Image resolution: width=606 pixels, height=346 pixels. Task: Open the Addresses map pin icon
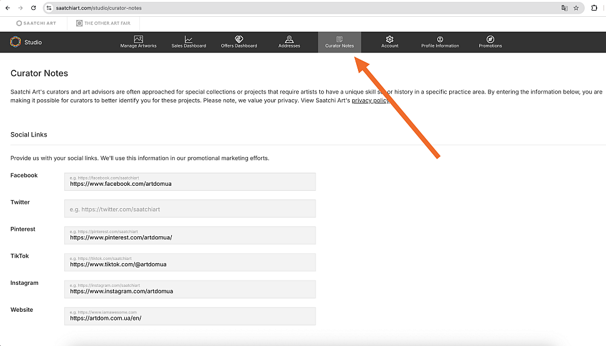pos(289,39)
